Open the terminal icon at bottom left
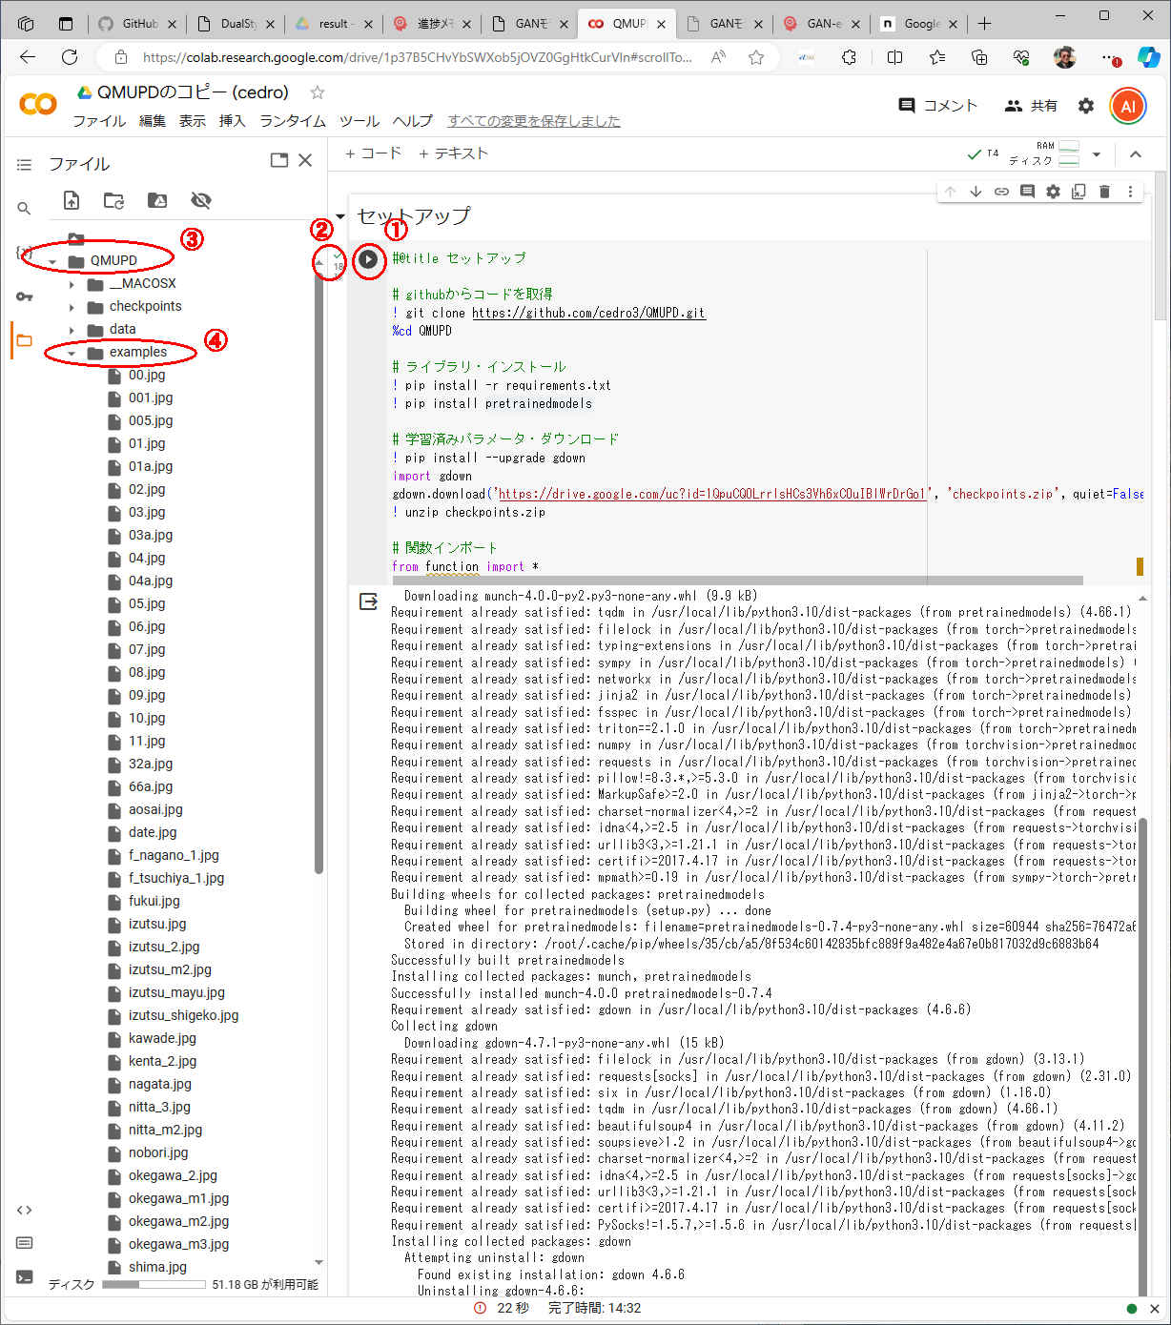This screenshot has height=1325, width=1171. pyautogui.click(x=24, y=1276)
